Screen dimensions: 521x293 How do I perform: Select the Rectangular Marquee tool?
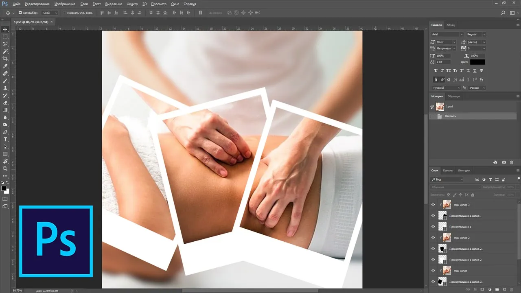[x=5, y=37]
